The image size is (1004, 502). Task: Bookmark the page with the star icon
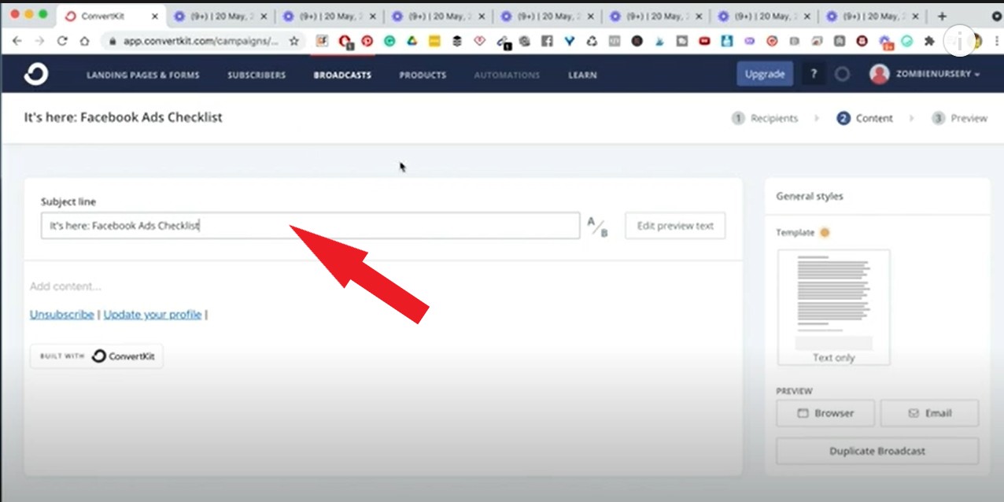point(292,40)
